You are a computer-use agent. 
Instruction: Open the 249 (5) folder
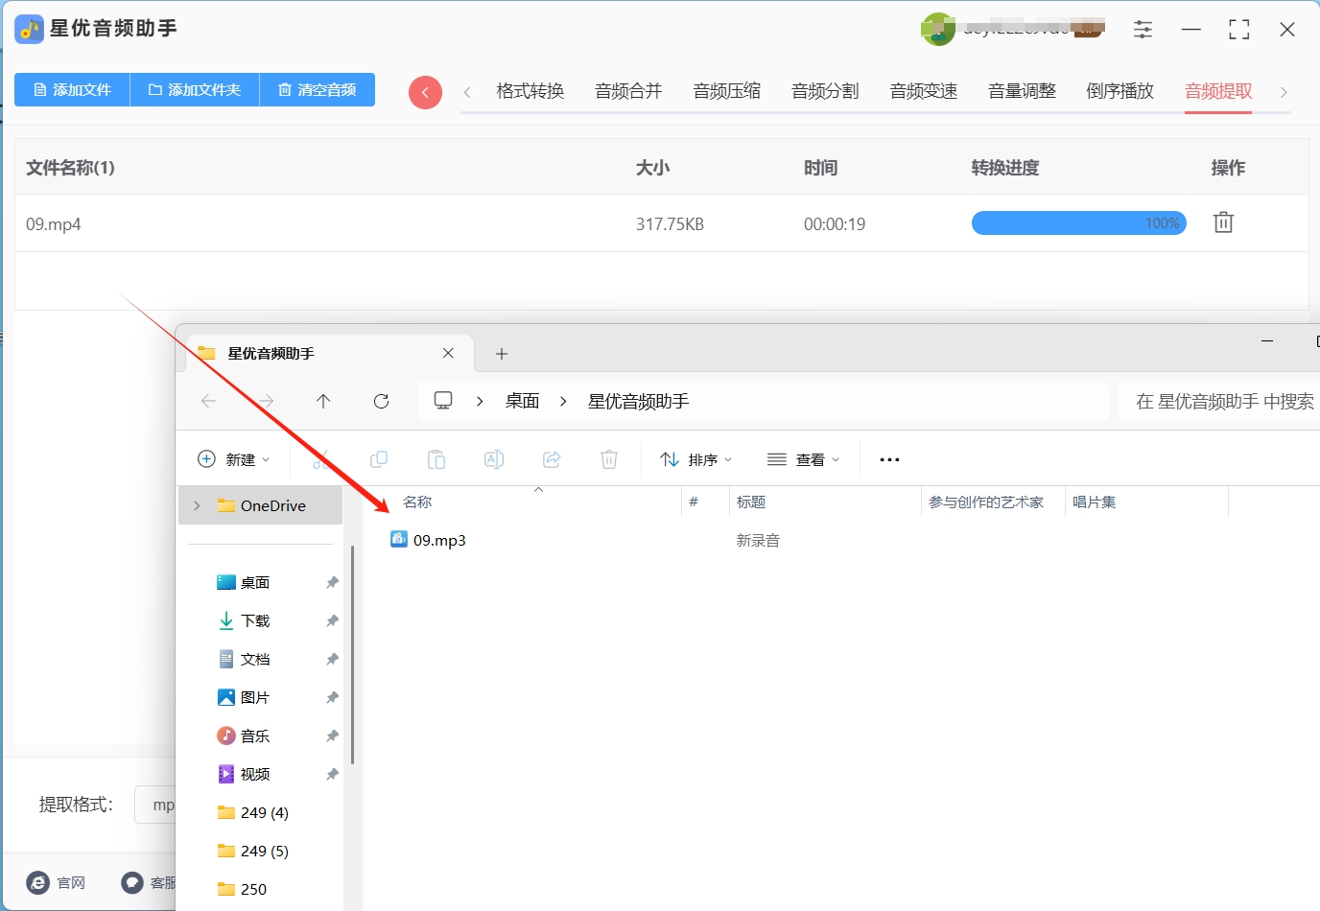(253, 851)
